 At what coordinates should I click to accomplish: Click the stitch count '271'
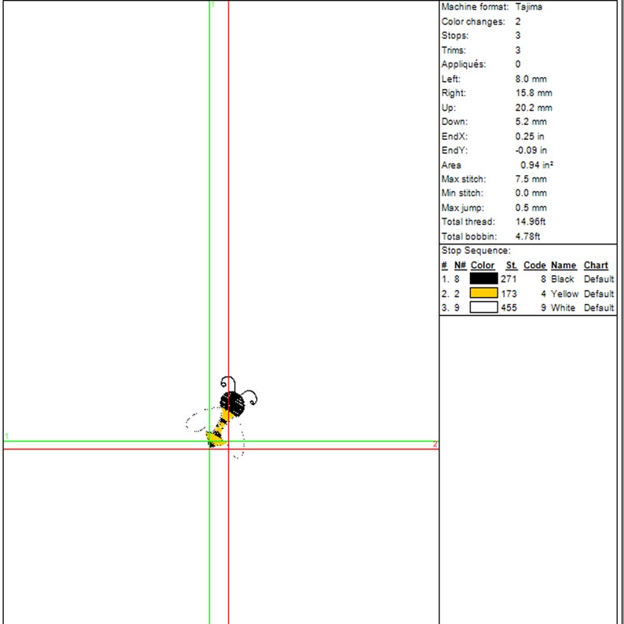[508, 279]
